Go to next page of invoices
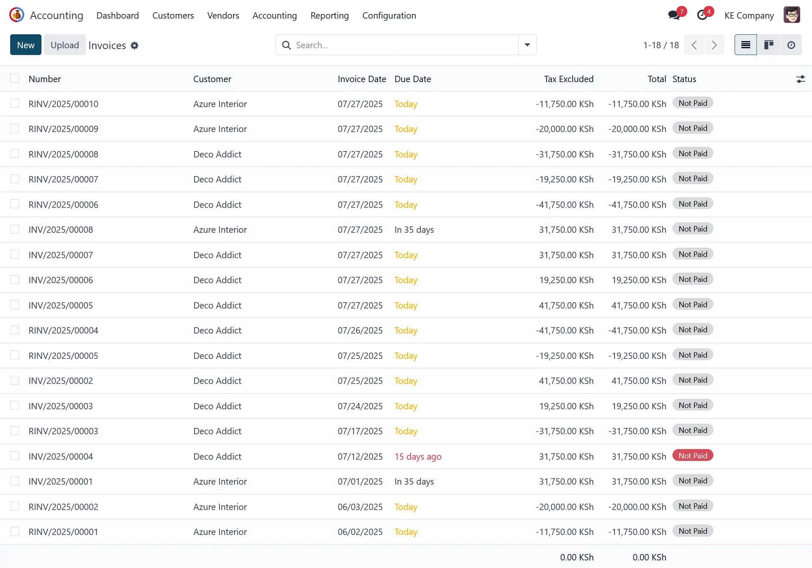 click(714, 45)
